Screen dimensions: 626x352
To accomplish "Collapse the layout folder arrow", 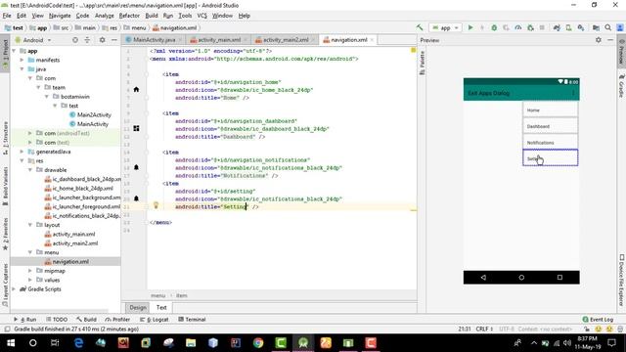I will 30,225.
